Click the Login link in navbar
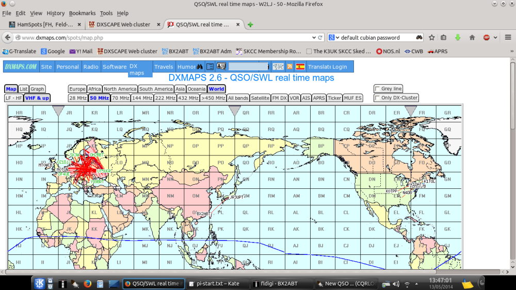 [340, 67]
